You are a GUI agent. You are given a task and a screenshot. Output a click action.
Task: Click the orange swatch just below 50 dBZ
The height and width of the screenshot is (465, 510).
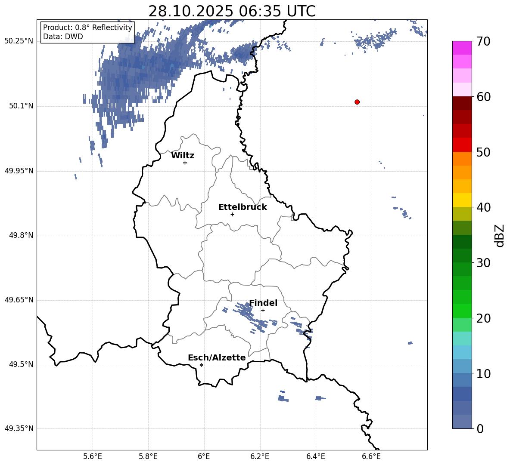click(462, 158)
